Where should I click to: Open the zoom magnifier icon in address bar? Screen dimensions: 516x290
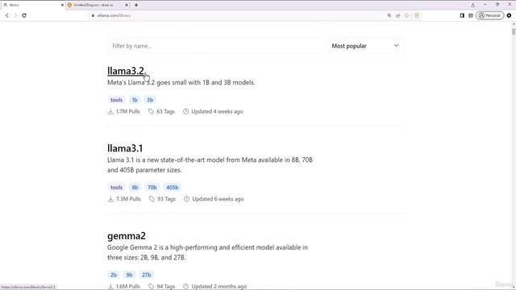tap(389, 15)
